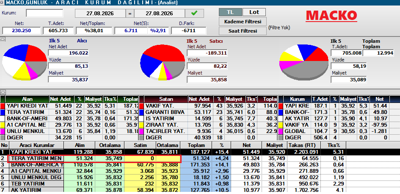Click Toplam T.Adet value 705.008
Image resolution: width=400 pixels, height=194 pixels.
(x=346, y=53)
